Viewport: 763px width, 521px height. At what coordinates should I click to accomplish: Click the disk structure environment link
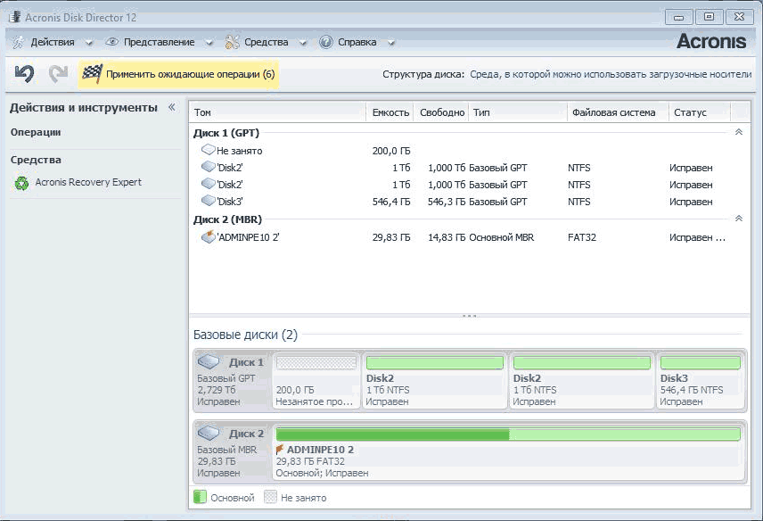point(611,75)
